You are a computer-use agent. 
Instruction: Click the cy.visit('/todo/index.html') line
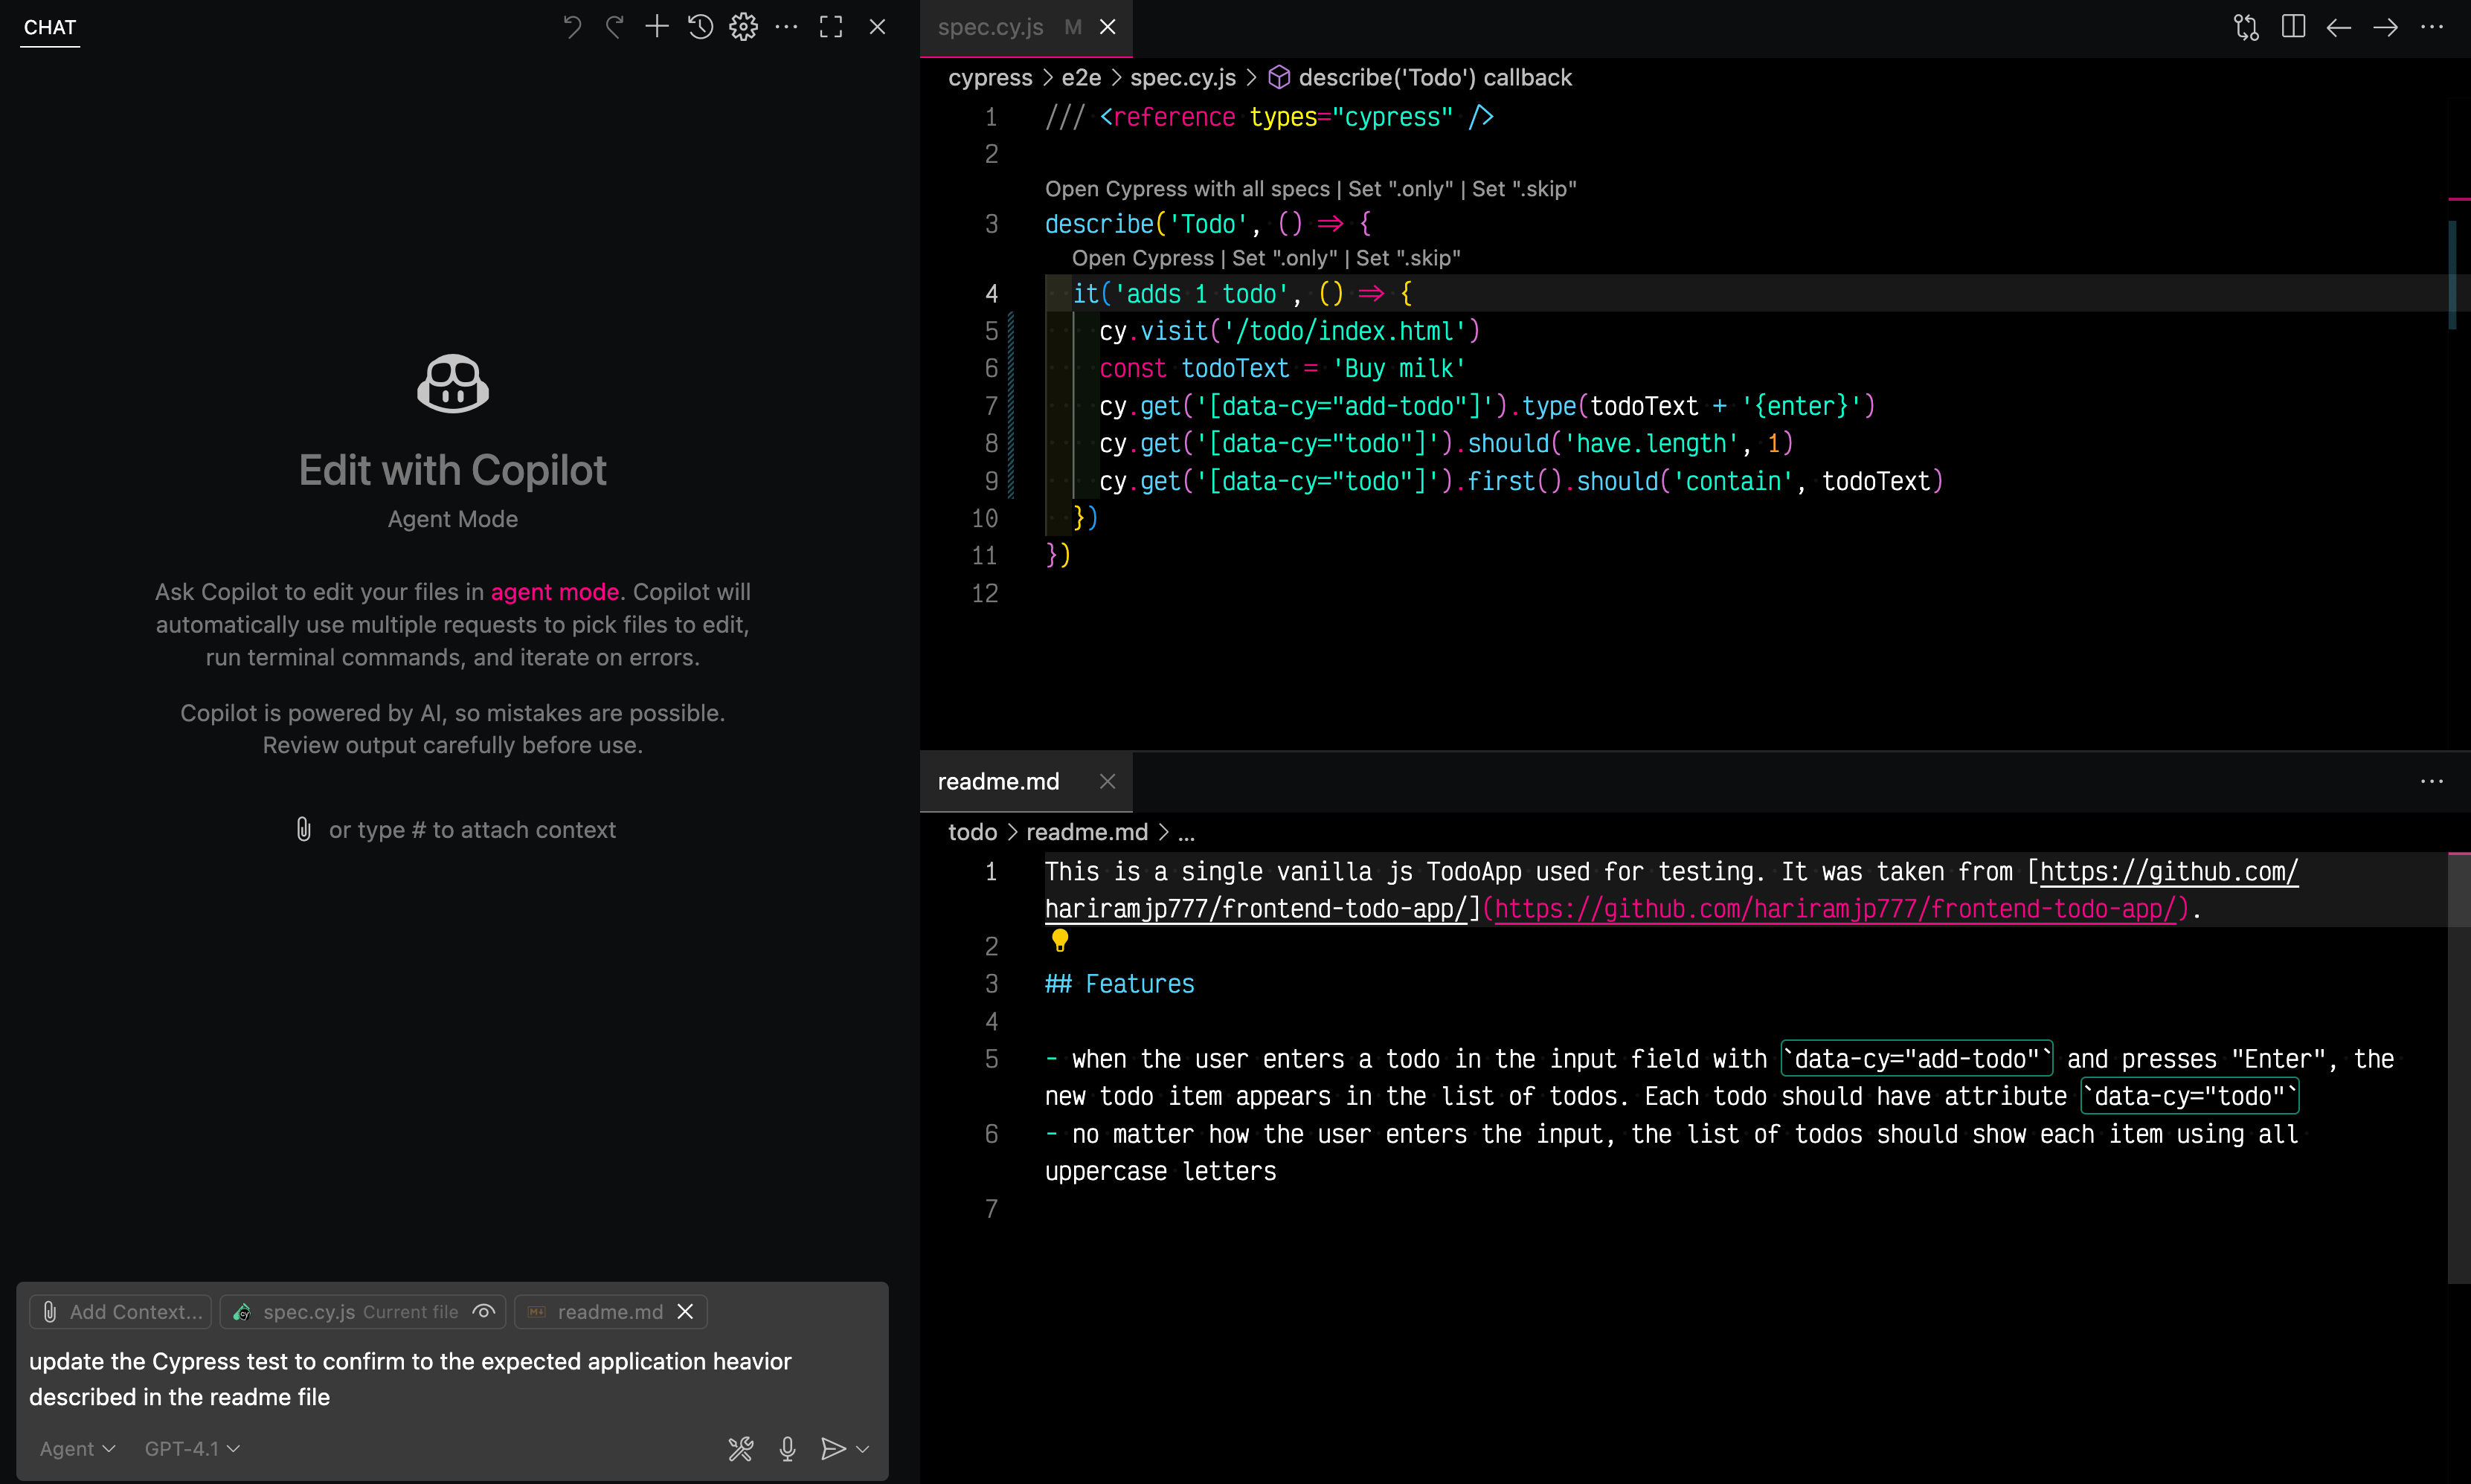click(x=1290, y=331)
